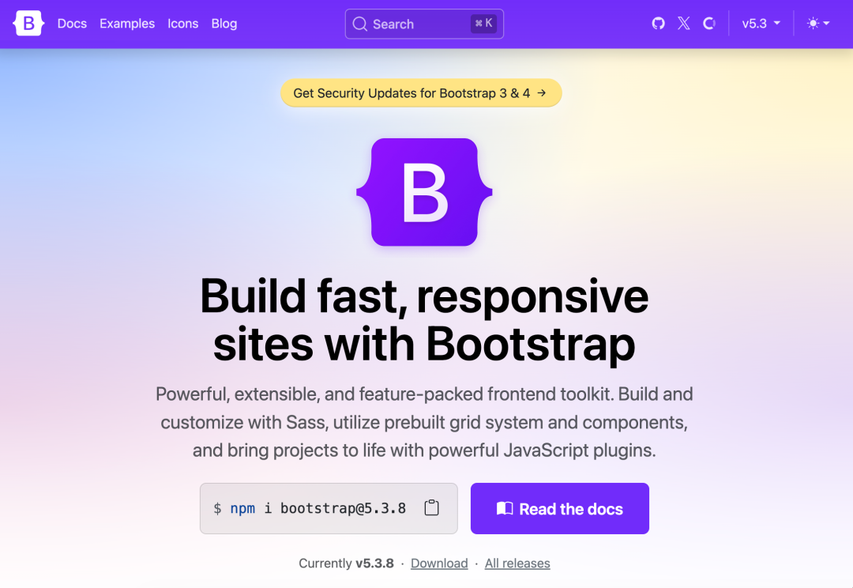The width and height of the screenshot is (853, 588).
Task: Click the 'Currently v5.3.8' version text
Action: pyautogui.click(x=346, y=563)
